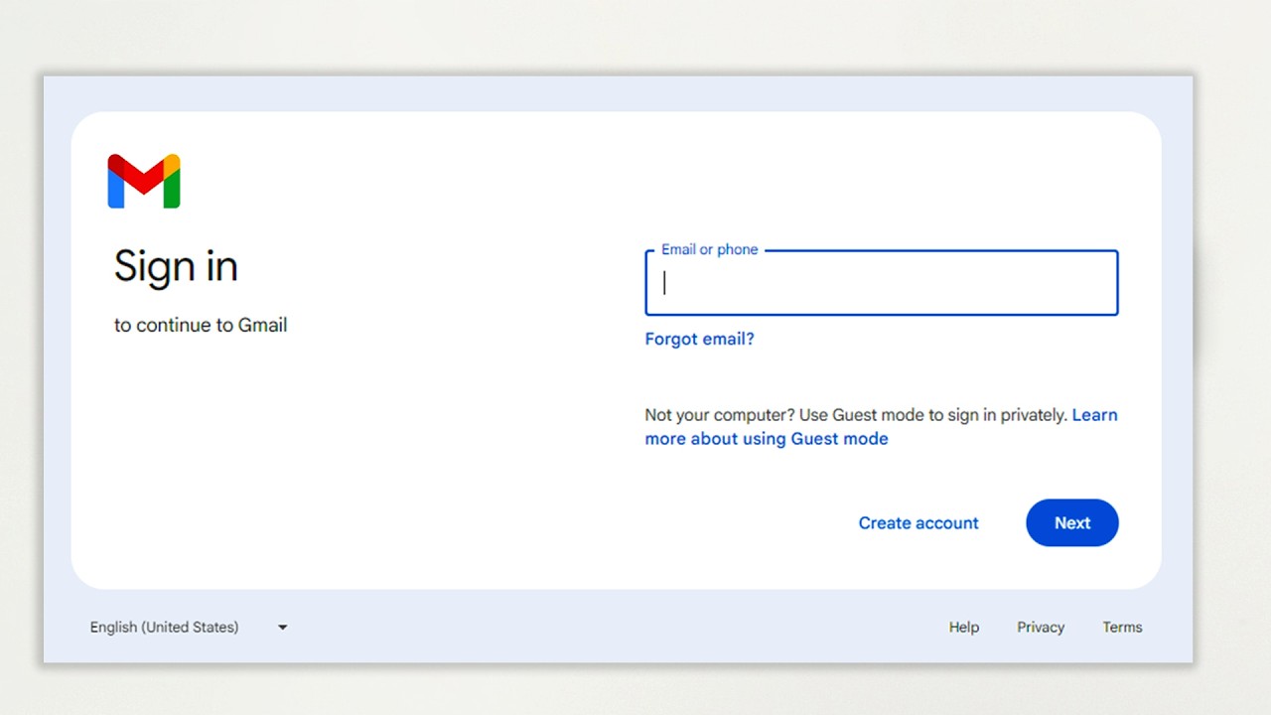The width and height of the screenshot is (1271, 715).
Task: Open the English (United States) language dropdown
Action: [x=188, y=627]
